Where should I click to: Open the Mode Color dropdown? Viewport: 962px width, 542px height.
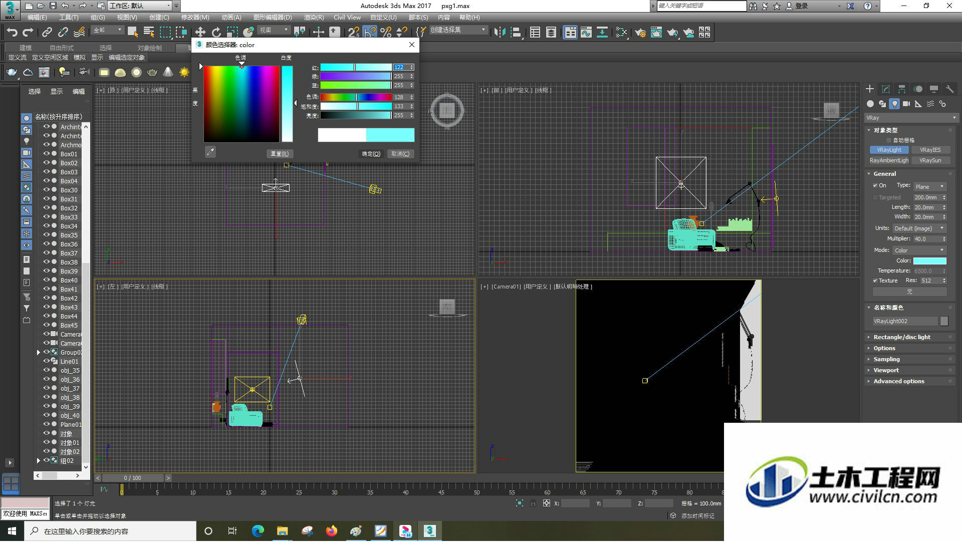click(x=919, y=250)
